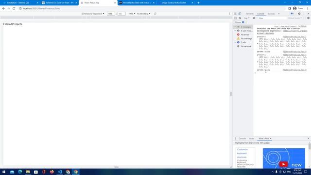Open Visual Studio Code from taskbar

pos(60,172)
